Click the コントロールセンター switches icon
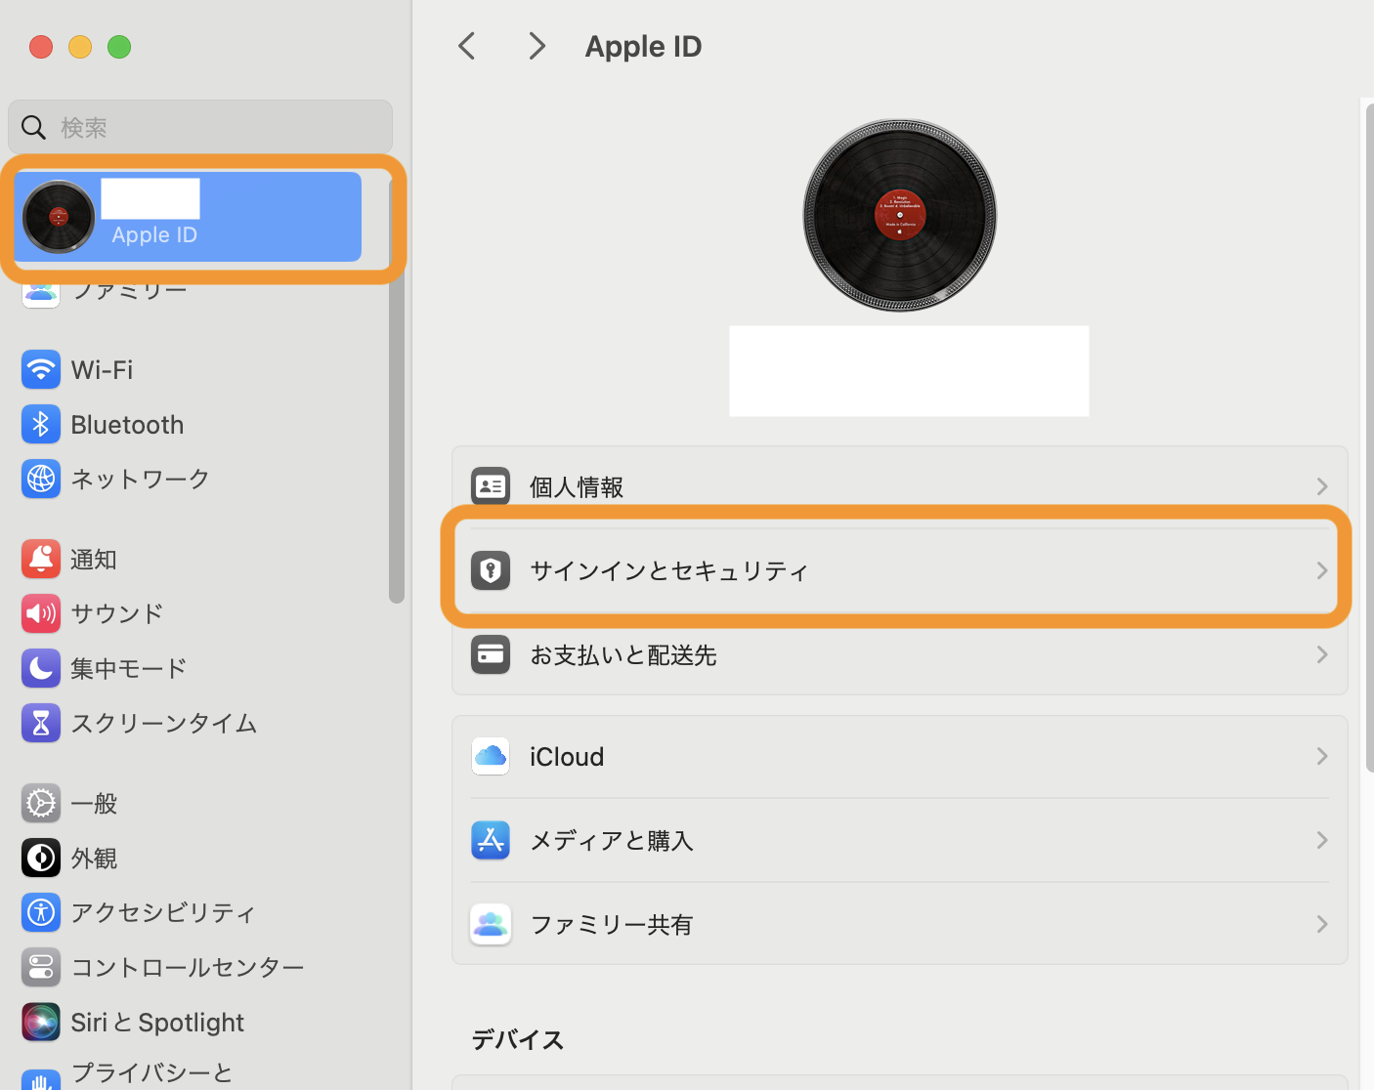Viewport: 1374px width, 1090px height. click(41, 967)
